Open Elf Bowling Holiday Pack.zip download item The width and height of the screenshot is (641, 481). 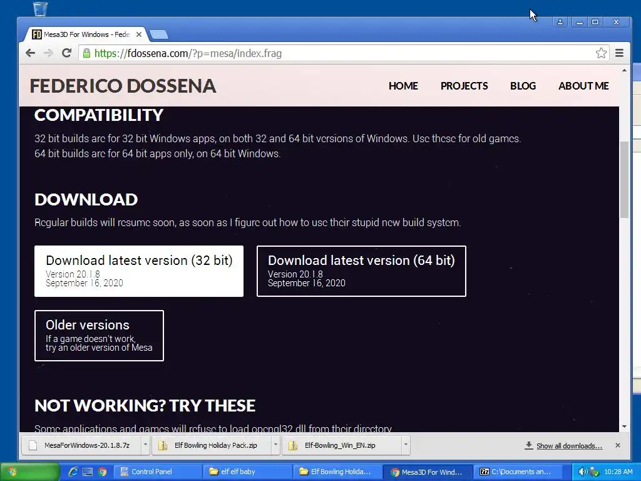pyautogui.click(x=212, y=445)
